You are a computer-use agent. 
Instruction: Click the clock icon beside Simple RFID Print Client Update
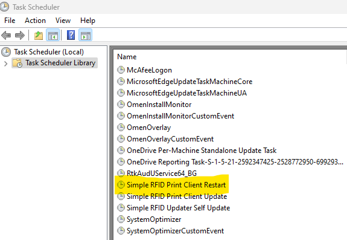pos(121,196)
